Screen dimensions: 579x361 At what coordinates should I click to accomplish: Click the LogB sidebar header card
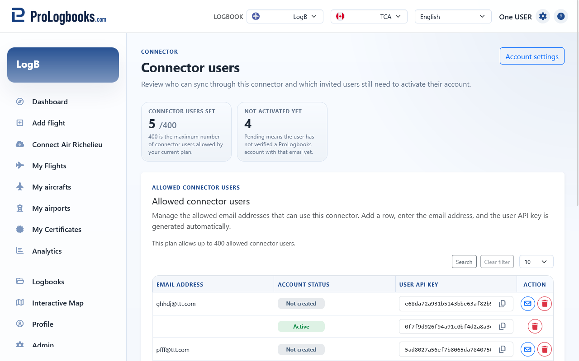coord(63,65)
